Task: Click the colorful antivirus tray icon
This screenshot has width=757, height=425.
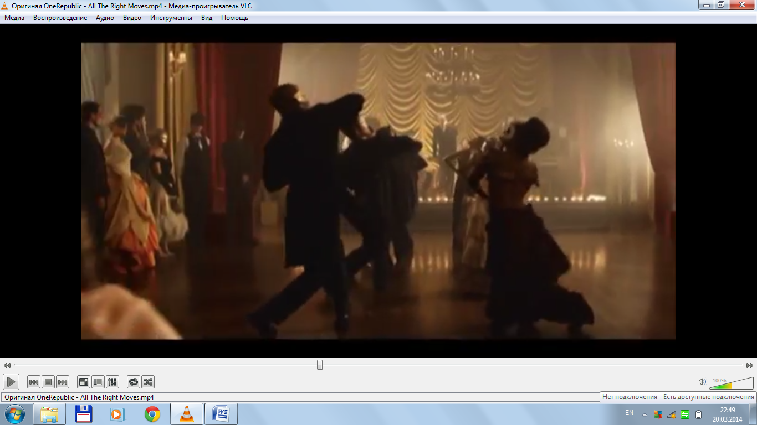Action: (x=658, y=414)
